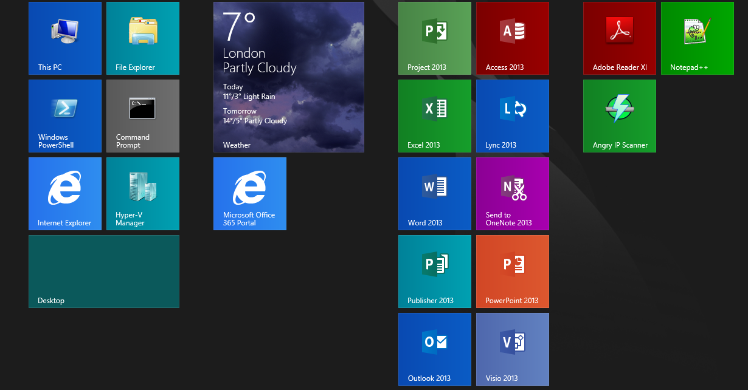Screen dimensions: 748x390
Task: Select 'Today 11°/3° Light Rain' forecast text
Action: coord(249,92)
